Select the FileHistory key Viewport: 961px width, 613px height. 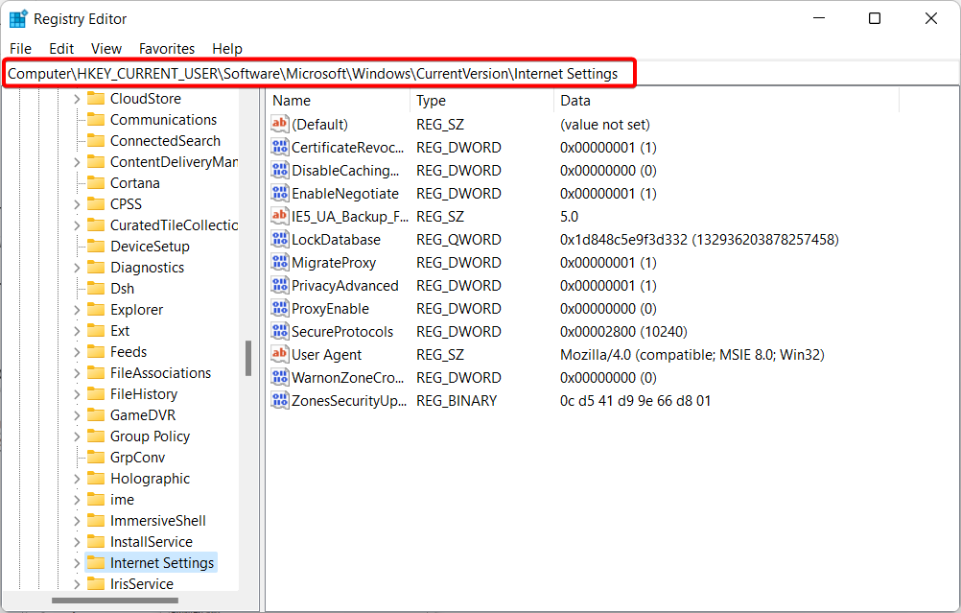[144, 394]
